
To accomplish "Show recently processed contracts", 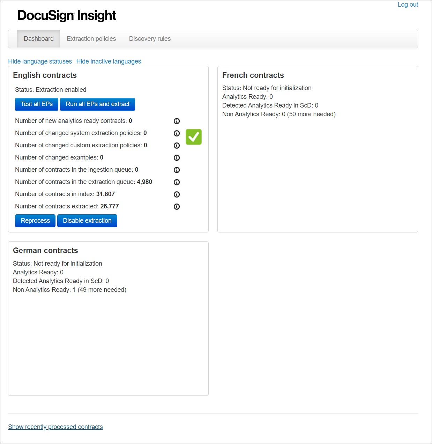I will (55, 427).
